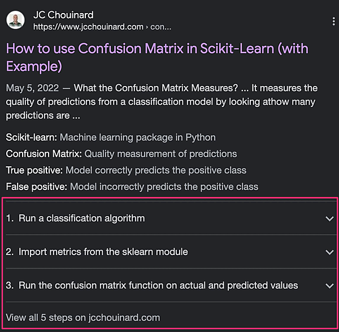Viewport: 339px width, 332px height.
Task: Select step 2 Import metrics from sklearn
Action: coord(103,252)
